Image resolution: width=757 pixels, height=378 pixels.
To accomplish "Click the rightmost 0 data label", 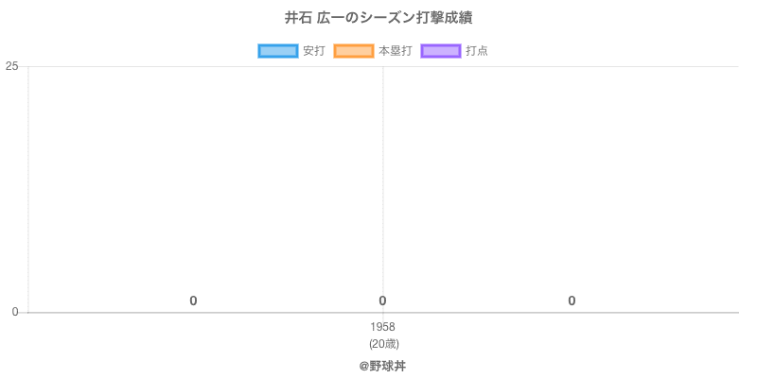I will pos(572,301).
